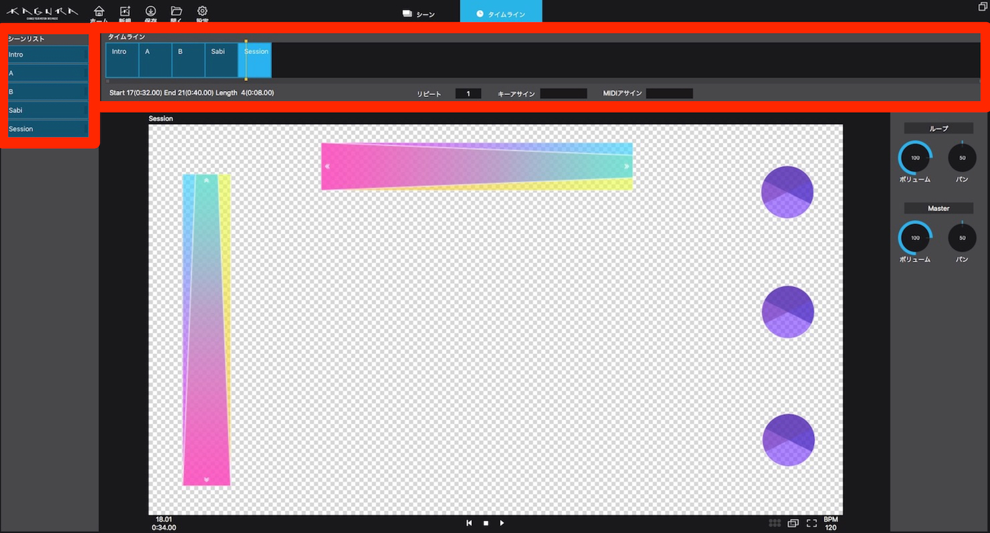
Task: Click the top purple circle instrument
Action: 787,192
